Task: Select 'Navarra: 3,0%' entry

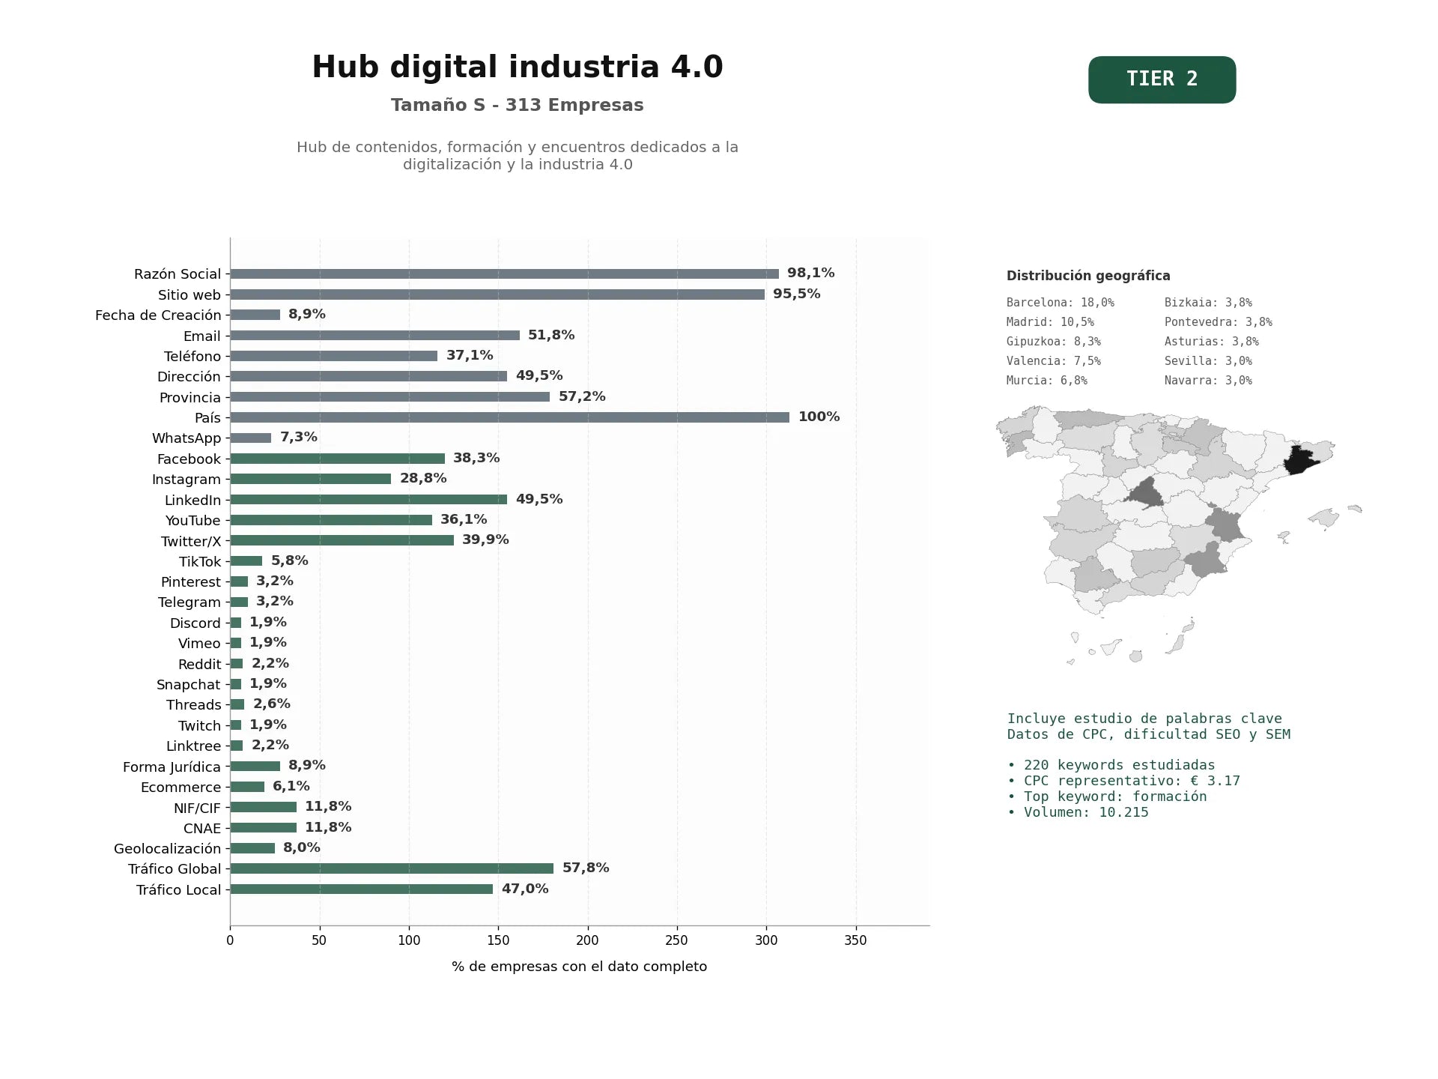Action: point(1208,381)
